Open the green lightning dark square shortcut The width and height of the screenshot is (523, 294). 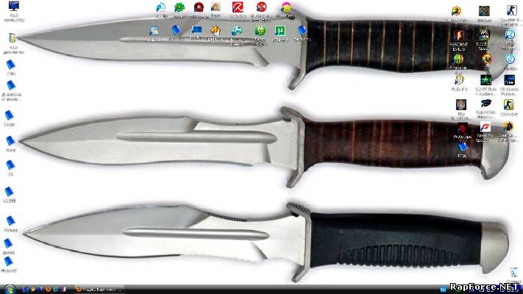pos(485,80)
